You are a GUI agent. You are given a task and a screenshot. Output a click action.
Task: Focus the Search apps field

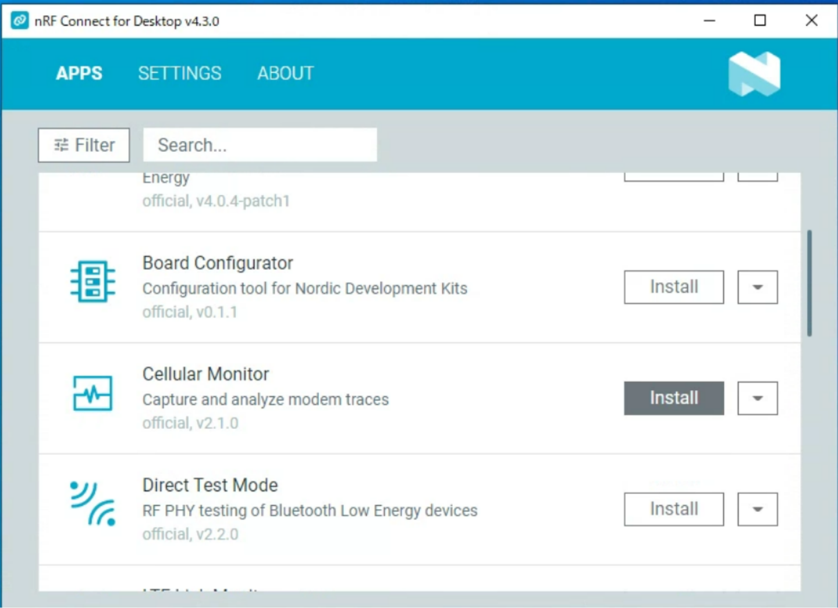click(x=260, y=145)
